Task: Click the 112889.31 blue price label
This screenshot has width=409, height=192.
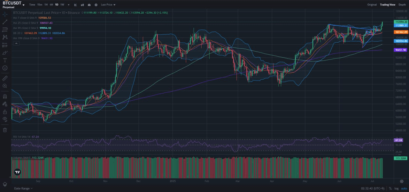Action: tap(401, 25)
